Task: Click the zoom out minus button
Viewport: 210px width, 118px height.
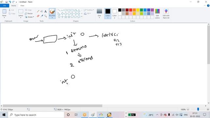Action: tap(188, 109)
